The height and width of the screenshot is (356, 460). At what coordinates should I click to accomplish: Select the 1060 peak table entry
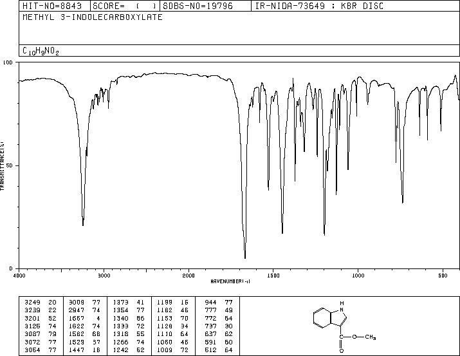coord(173,342)
